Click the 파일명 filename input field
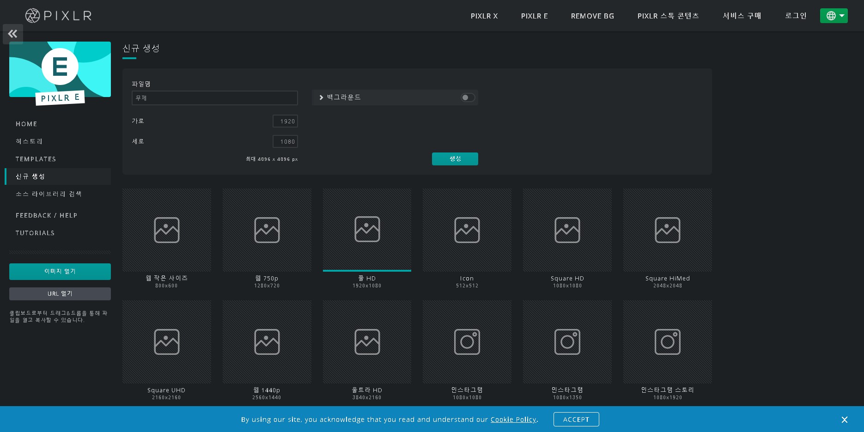 215,98
